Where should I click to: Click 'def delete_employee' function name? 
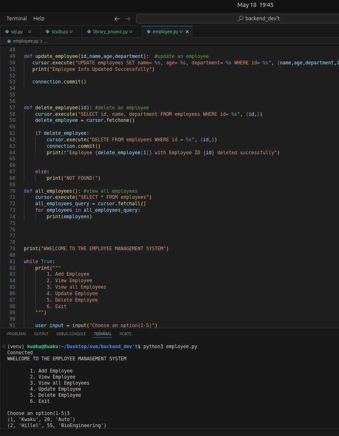(56, 108)
